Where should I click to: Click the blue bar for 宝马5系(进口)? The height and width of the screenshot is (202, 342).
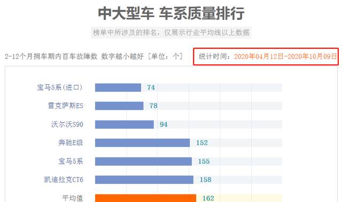(118, 88)
